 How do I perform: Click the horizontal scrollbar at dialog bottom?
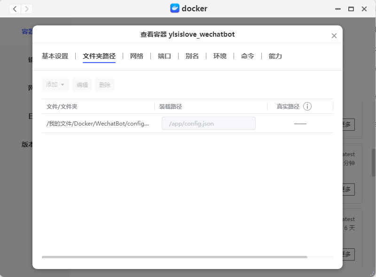pyautogui.click(x=174, y=257)
